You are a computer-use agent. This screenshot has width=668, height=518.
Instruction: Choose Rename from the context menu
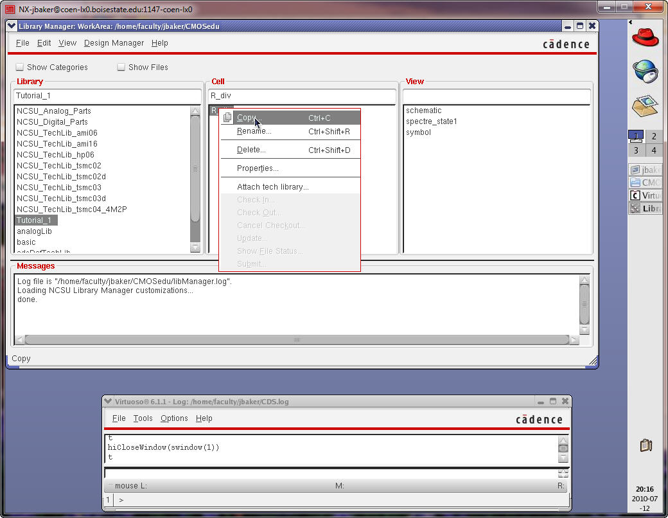pos(254,131)
